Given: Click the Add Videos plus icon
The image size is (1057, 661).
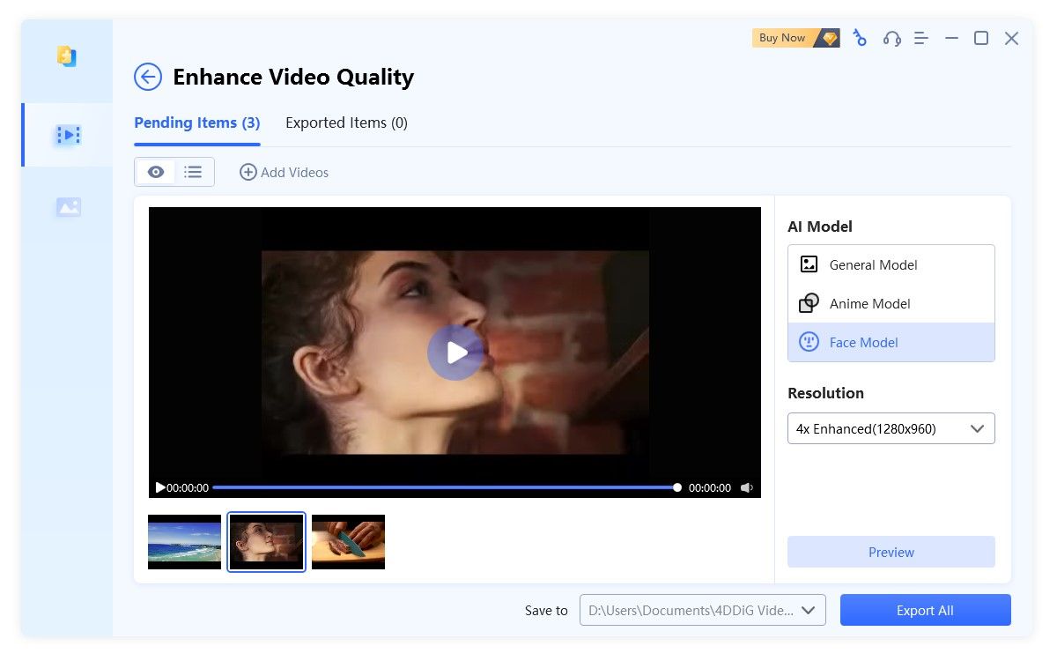Looking at the screenshot, I should (x=248, y=172).
